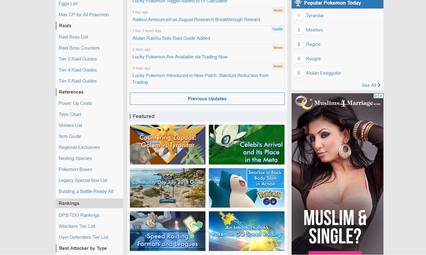
Task: Open Alolan Exeggutor from popular list
Action: 323,73
